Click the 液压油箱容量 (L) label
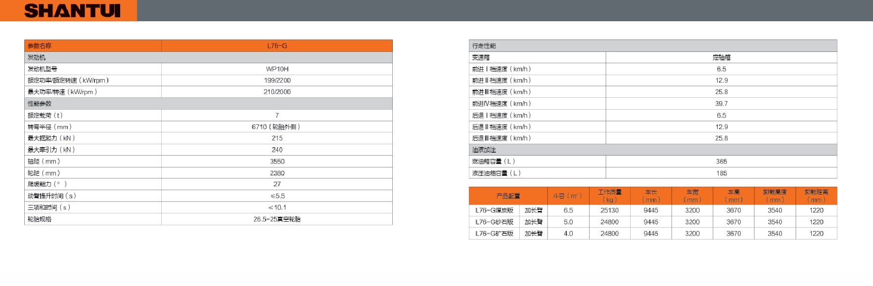Image resolution: width=873 pixels, height=286 pixels. pyautogui.click(x=497, y=173)
